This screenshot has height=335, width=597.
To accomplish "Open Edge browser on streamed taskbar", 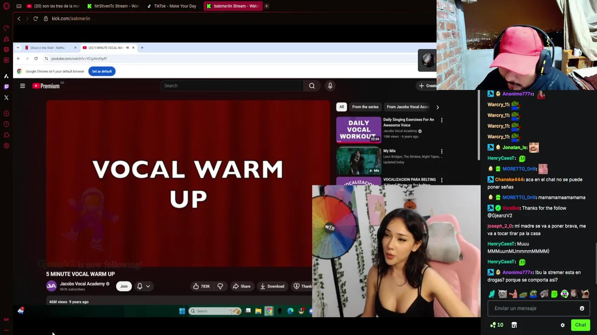I will click(290, 311).
